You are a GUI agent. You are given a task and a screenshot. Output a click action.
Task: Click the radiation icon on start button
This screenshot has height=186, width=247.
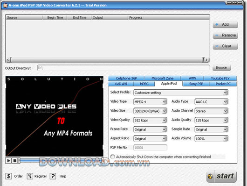pyautogui.click(x=210, y=176)
